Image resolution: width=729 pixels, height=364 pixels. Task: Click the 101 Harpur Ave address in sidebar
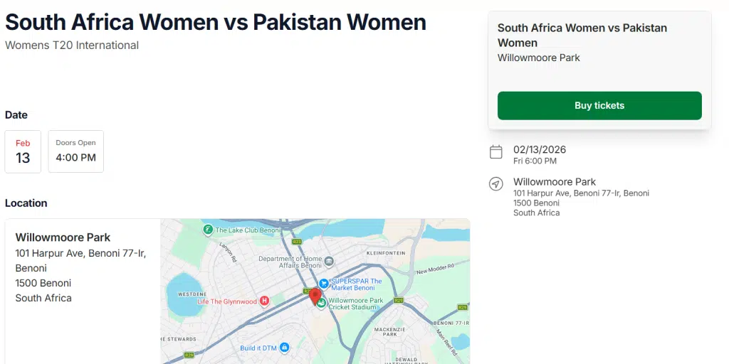(x=581, y=193)
